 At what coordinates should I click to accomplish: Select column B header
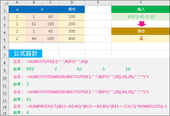coord(34,3)
